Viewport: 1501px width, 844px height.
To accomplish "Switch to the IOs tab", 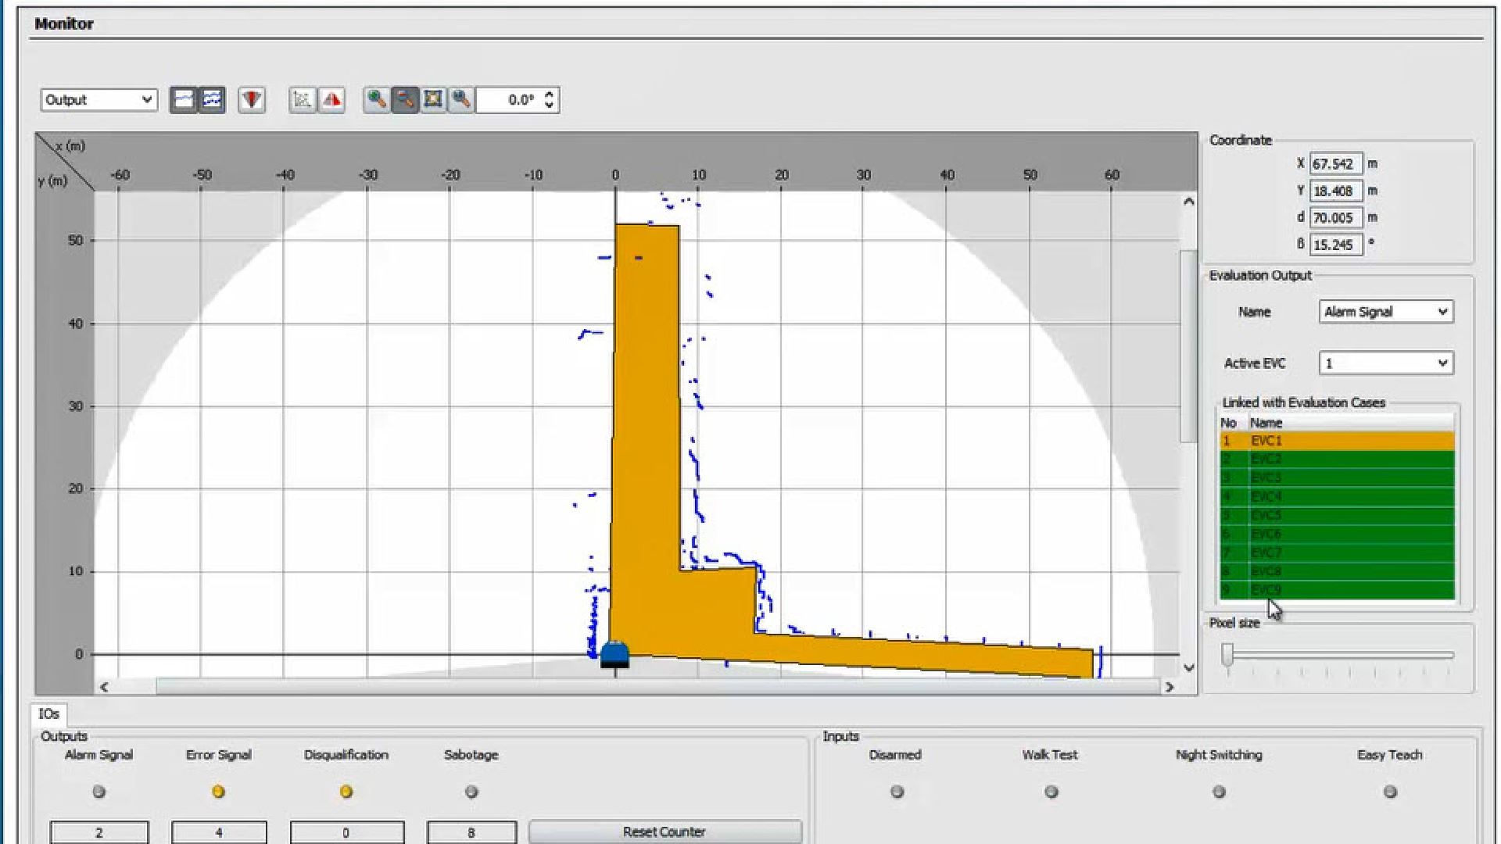I will (48, 714).
